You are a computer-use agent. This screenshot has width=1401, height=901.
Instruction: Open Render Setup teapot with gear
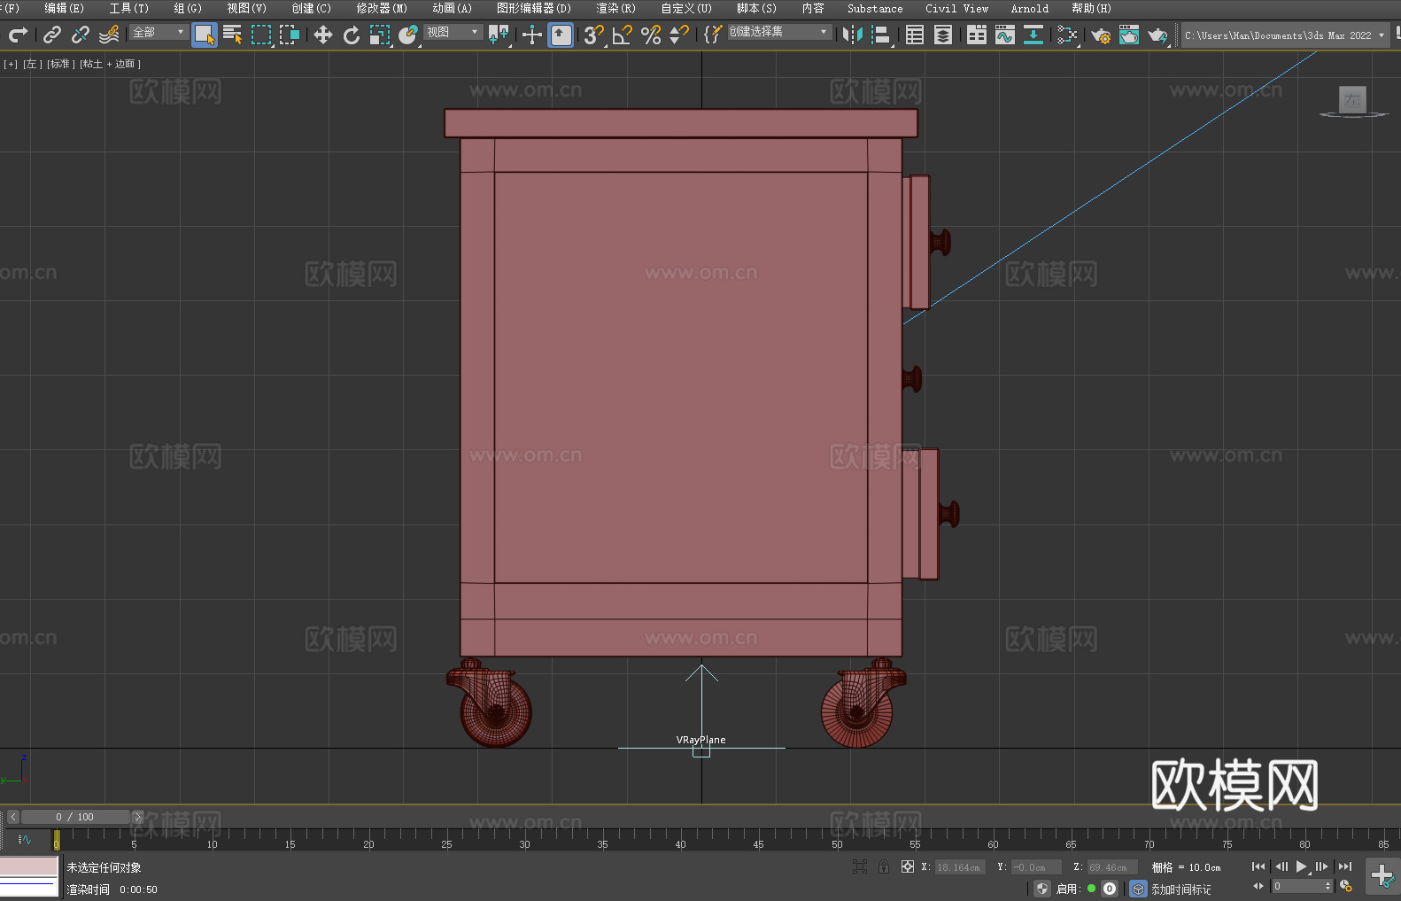click(x=1101, y=35)
